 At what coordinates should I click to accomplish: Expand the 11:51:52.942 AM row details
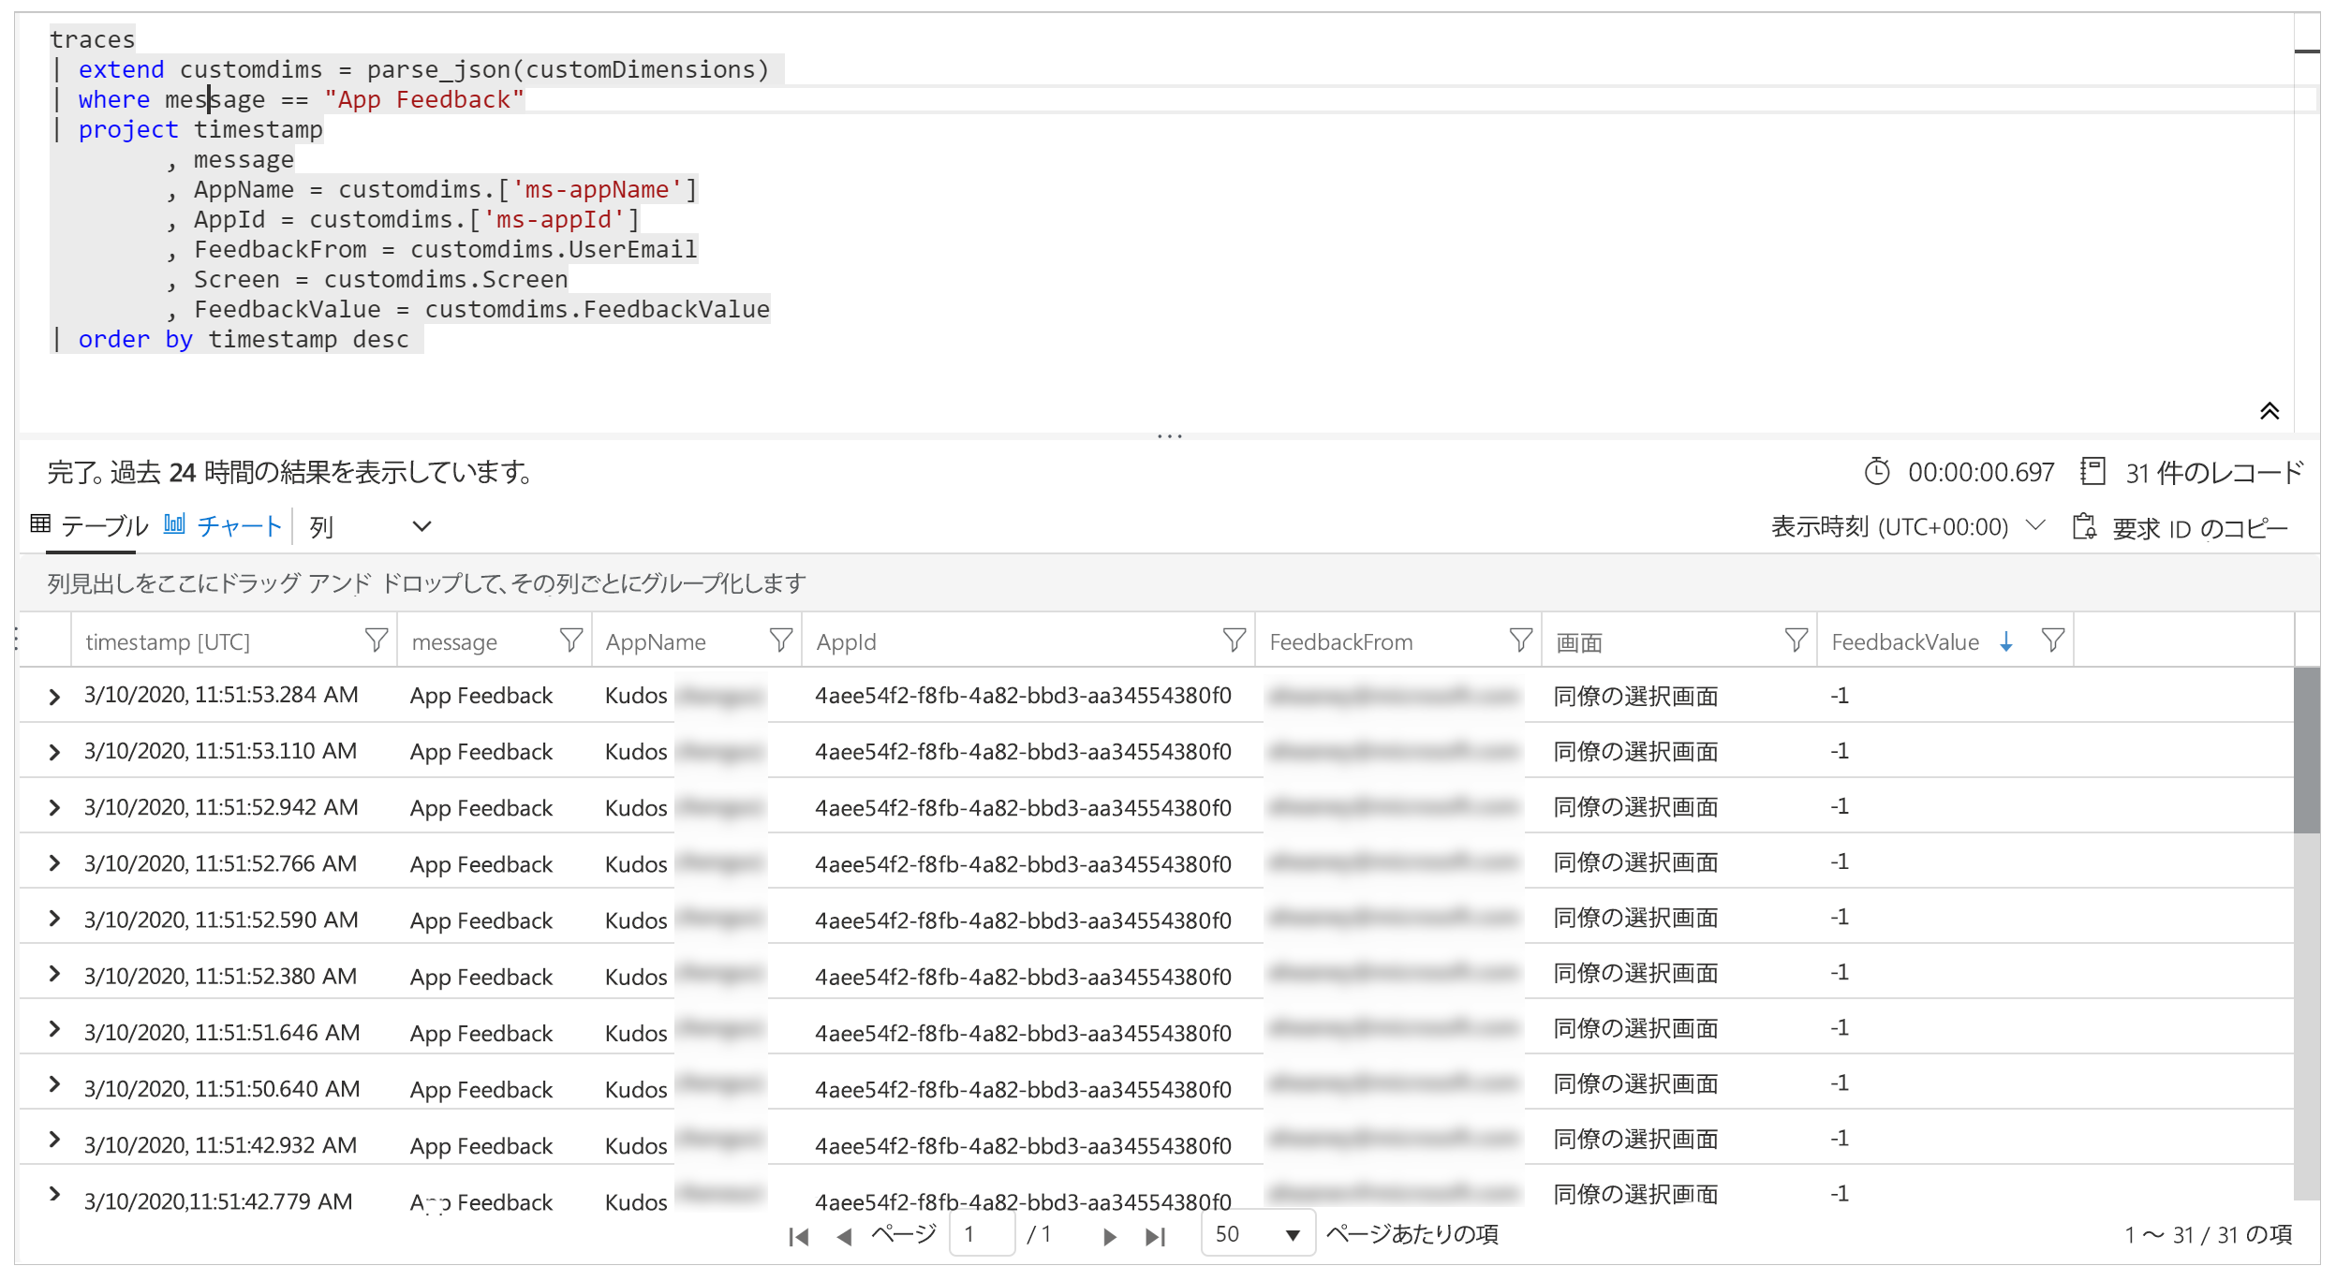(x=54, y=807)
